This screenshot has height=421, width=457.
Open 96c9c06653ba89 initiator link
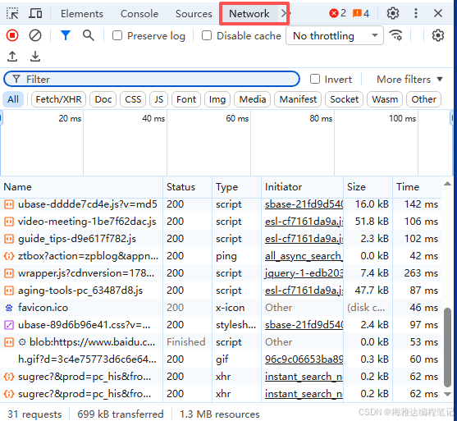tap(304, 359)
